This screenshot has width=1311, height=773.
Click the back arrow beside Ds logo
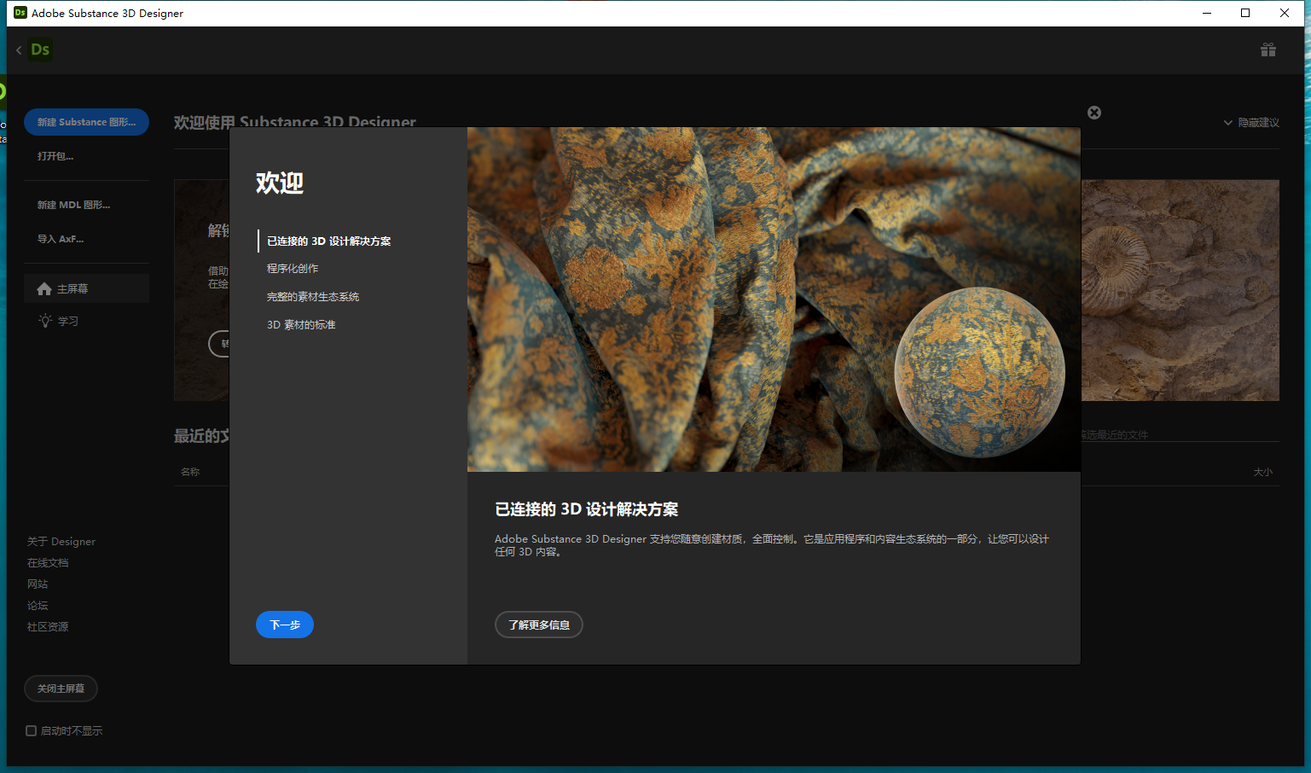point(19,50)
